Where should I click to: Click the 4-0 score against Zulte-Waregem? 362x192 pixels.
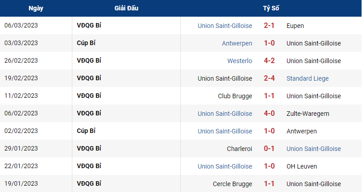point(269,113)
